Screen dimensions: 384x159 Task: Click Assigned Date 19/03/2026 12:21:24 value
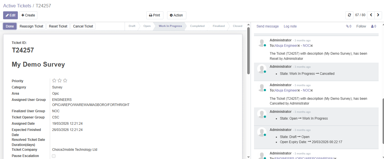[67, 124]
